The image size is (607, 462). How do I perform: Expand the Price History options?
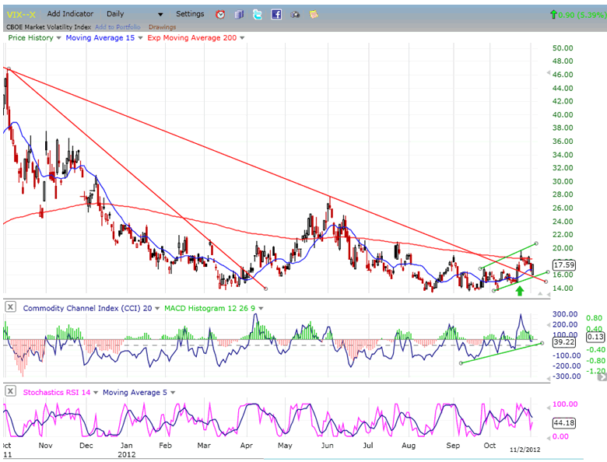click(58, 37)
